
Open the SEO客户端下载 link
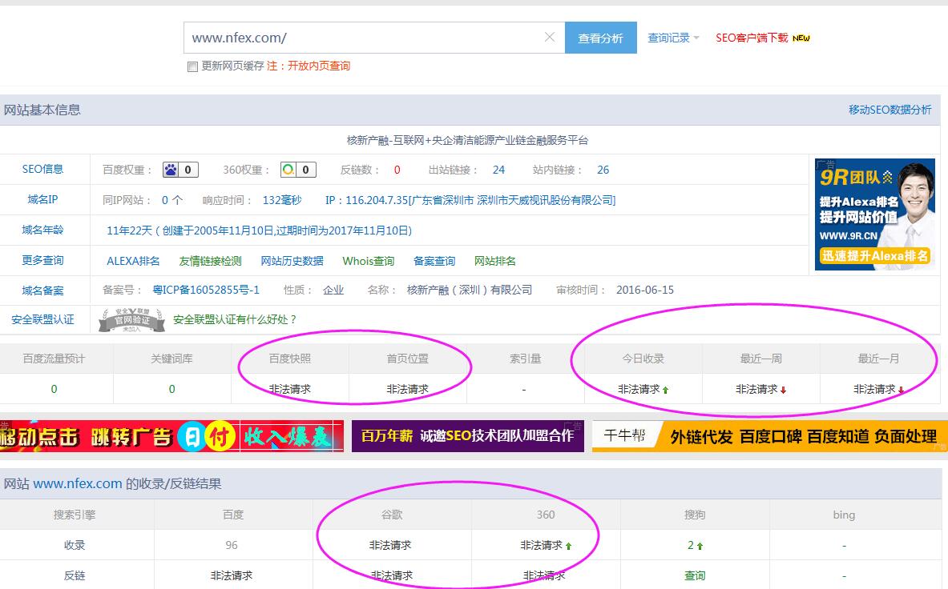(x=752, y=38)
